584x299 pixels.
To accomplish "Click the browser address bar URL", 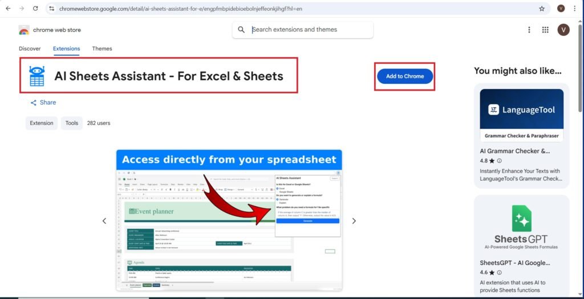I will (181, 9).
